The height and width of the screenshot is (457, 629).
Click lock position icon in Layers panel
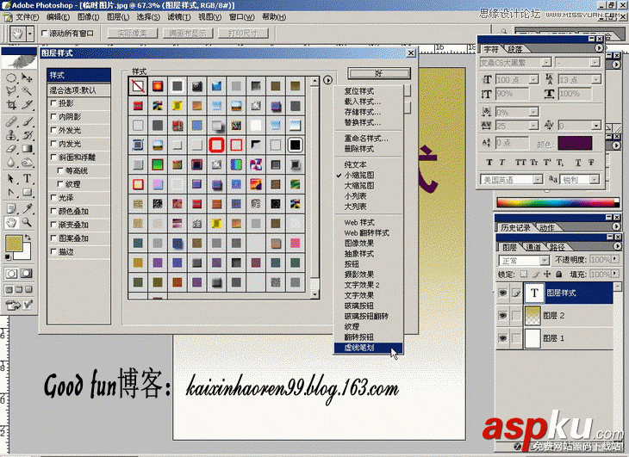click(547, 275)
